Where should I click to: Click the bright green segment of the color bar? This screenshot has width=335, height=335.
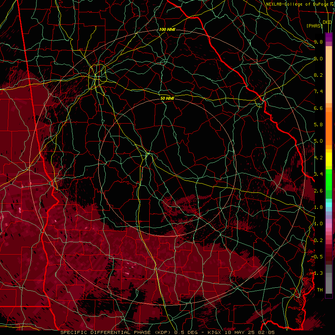(x=329, y=180)
